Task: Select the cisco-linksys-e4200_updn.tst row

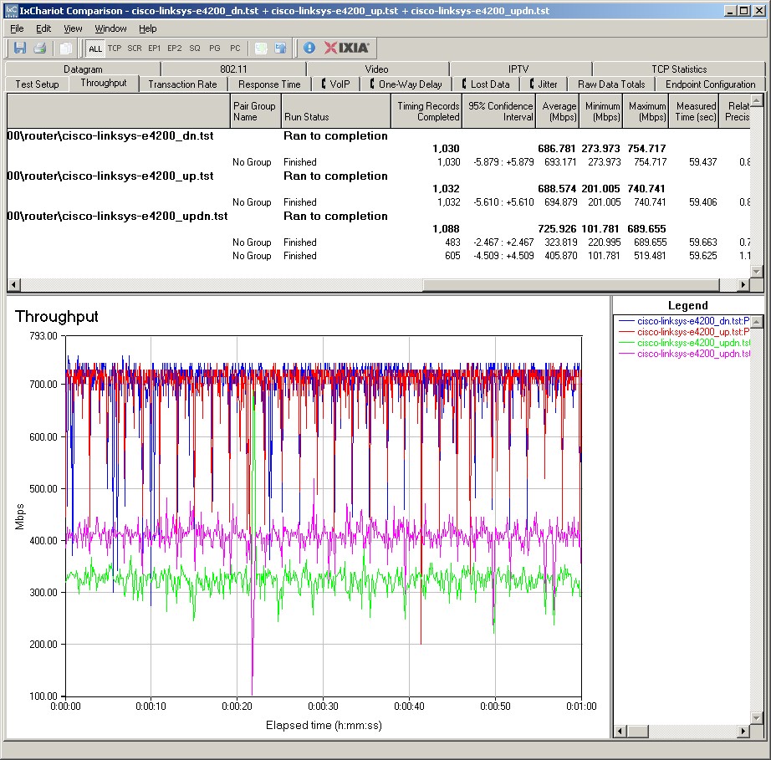Action: pyautogui.click(x=379, y=217)
